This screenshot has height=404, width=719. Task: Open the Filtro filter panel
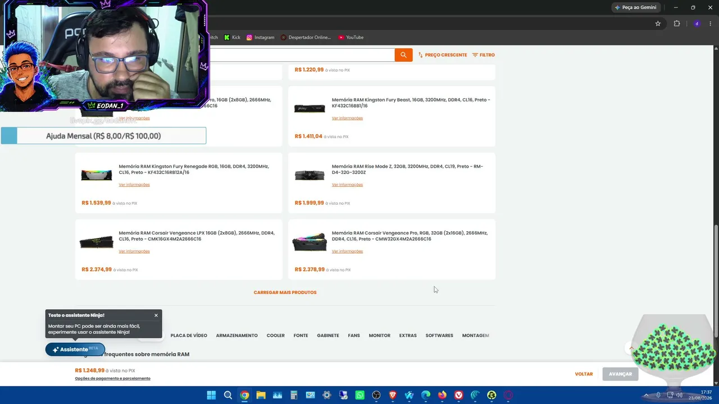pyautogui.click(x=484, y=55)
